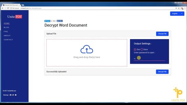Select the Docx output format radio
The image size is (187, 105).
tap(142, 49)
